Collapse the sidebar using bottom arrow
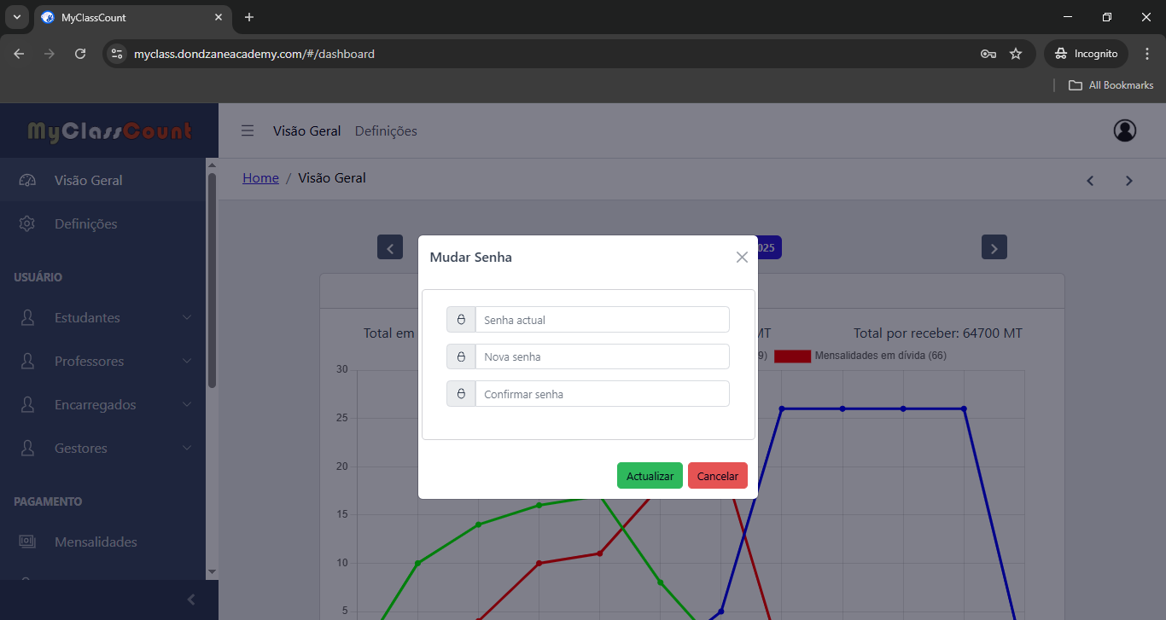This screenshot has width=1166, height=620. pyautogui.click(x=191, y=600)
